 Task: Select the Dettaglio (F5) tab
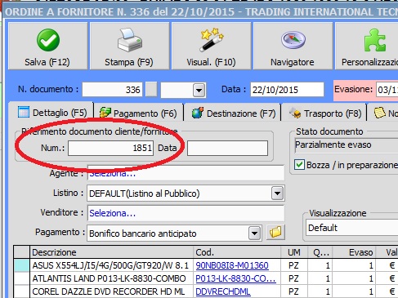[x=52, y=113]
